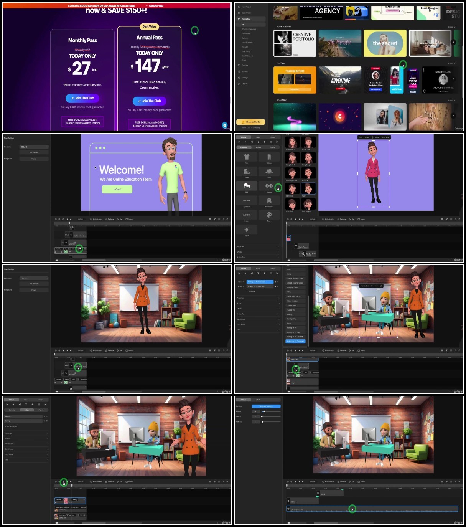Expand See All for Local Business templates
Image resolution: width=466 pixels, height=527 pixels.
(x=451, y=27)
